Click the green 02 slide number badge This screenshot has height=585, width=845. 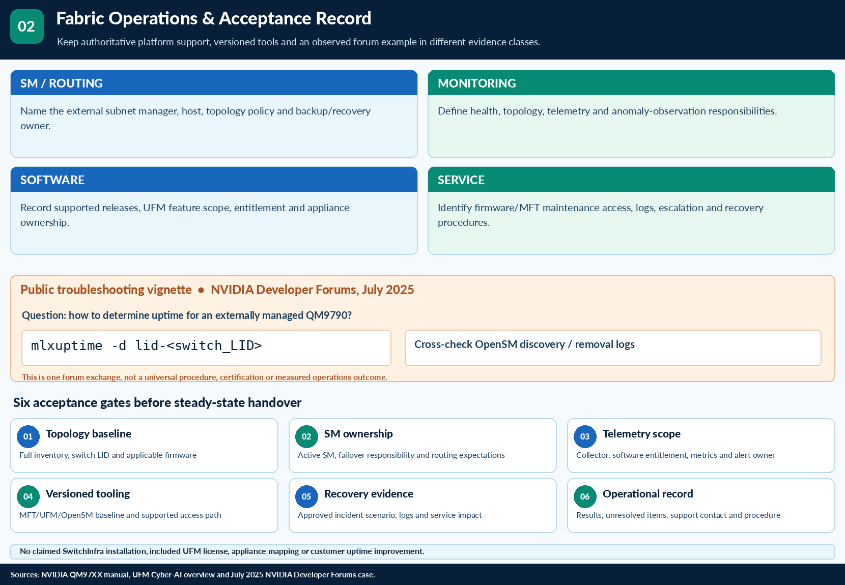point(27,26)
